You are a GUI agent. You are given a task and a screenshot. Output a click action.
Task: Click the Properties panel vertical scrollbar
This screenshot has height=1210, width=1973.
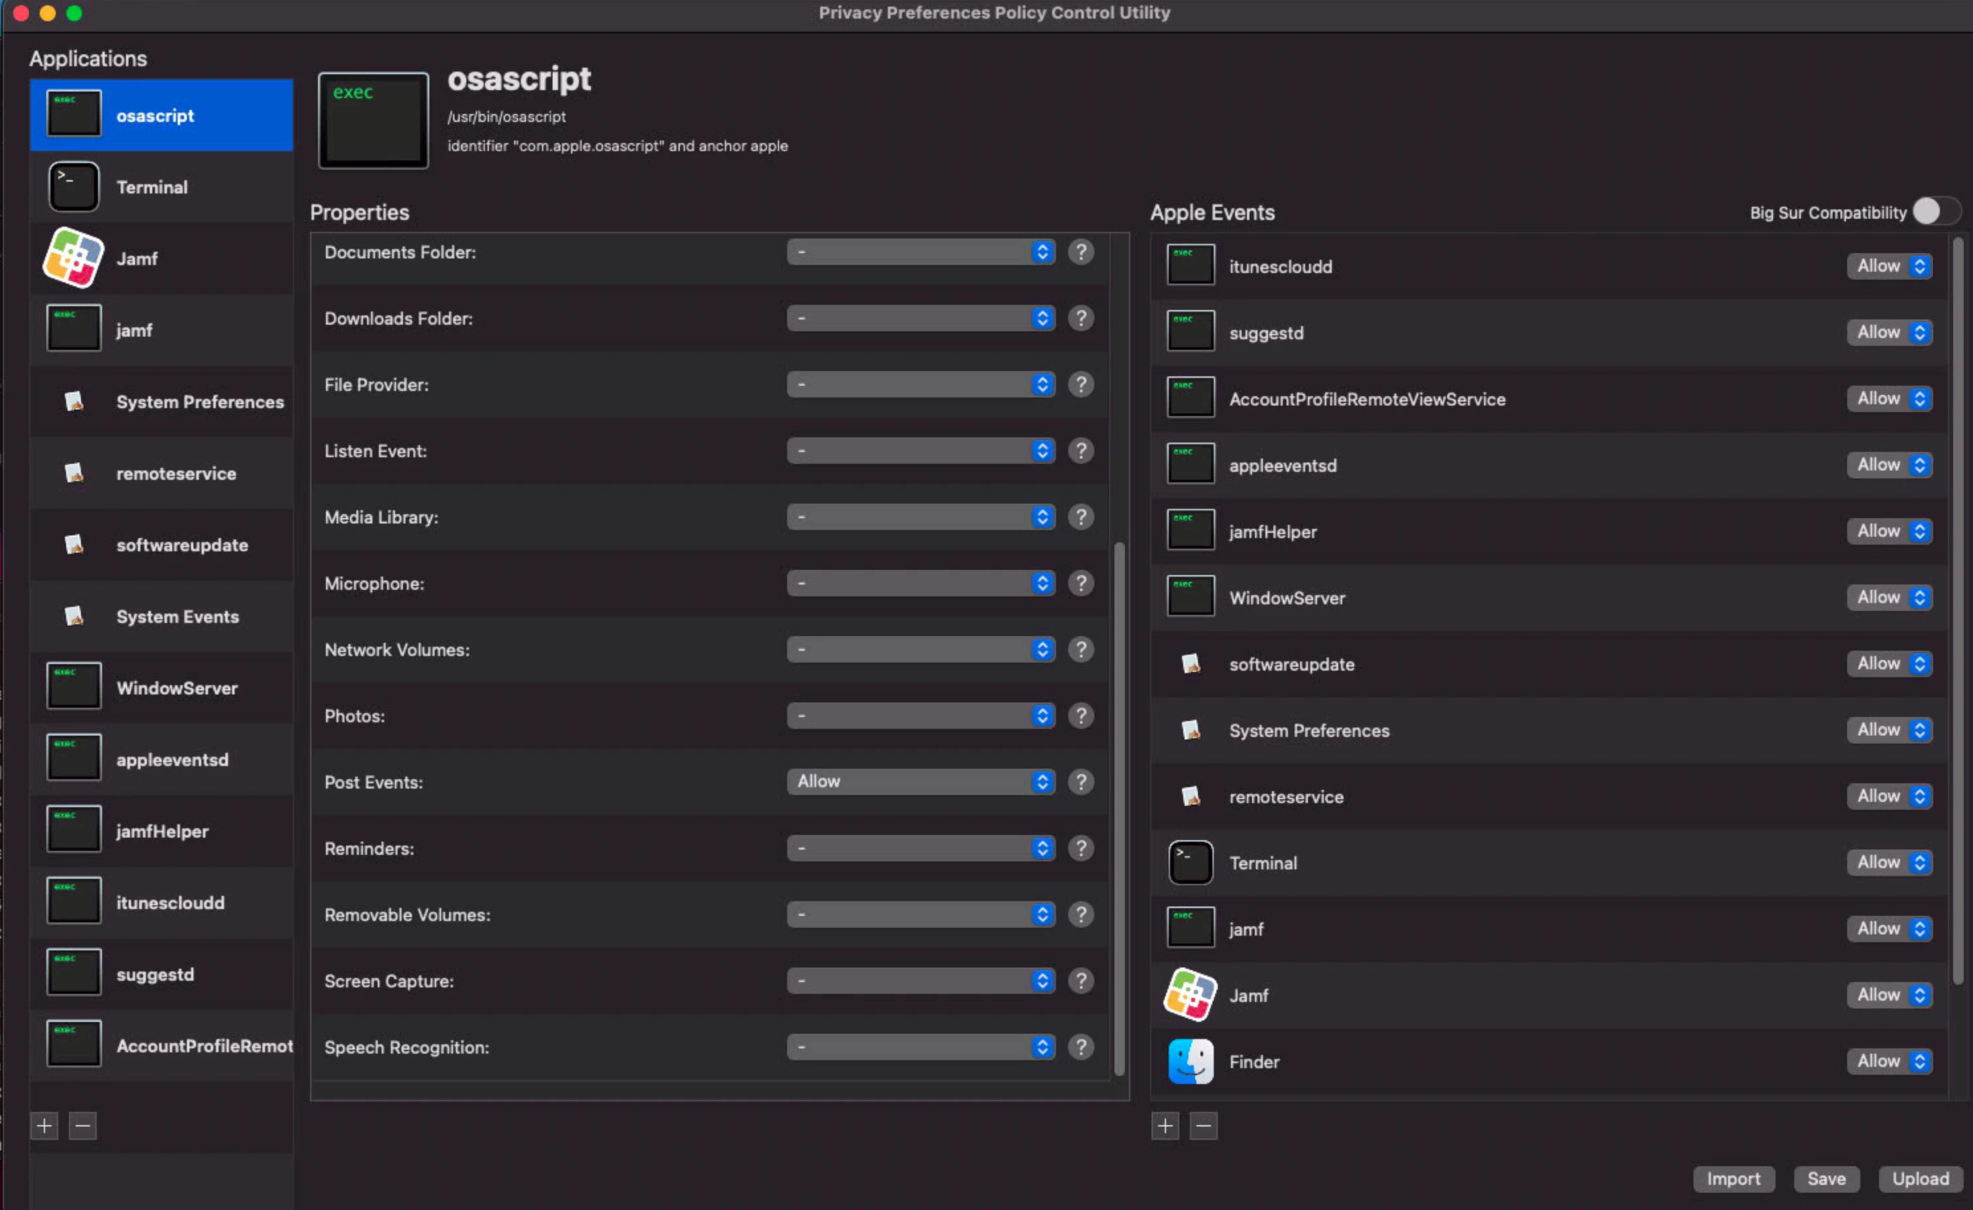(1118, 808)
